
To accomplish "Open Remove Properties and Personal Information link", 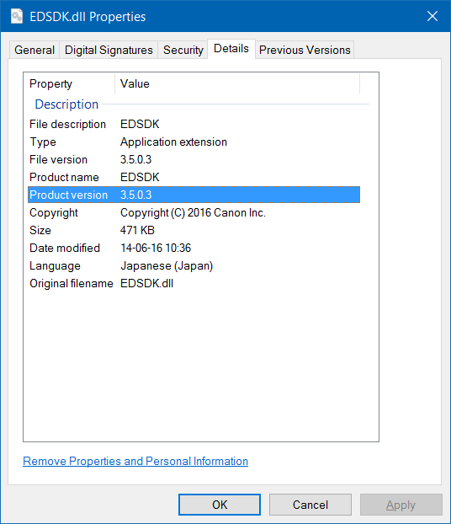I will pyautogui.click(x=135, y=461).
